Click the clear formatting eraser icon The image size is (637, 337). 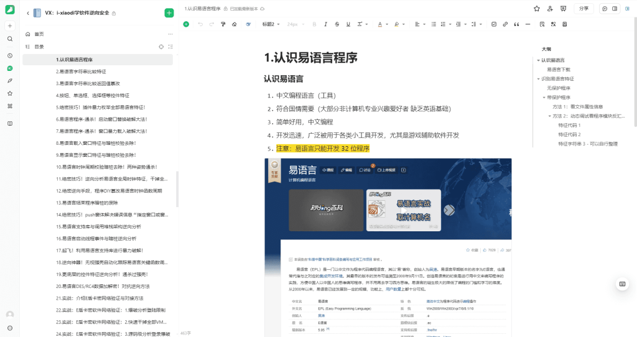[x=234, y=24]
